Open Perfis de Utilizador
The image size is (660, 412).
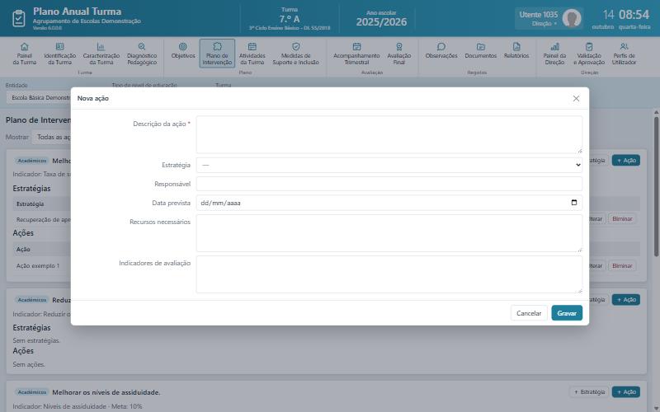tap(624, 54)
